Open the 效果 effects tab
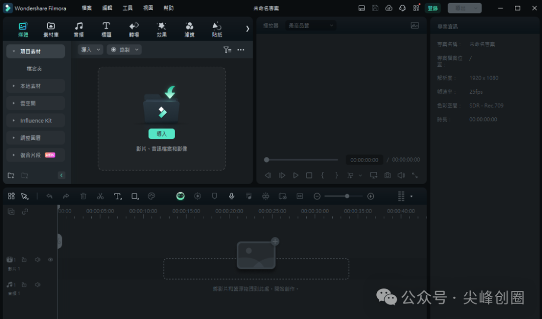This screenshot has height=319, width=542. click(x=162, y=30)
